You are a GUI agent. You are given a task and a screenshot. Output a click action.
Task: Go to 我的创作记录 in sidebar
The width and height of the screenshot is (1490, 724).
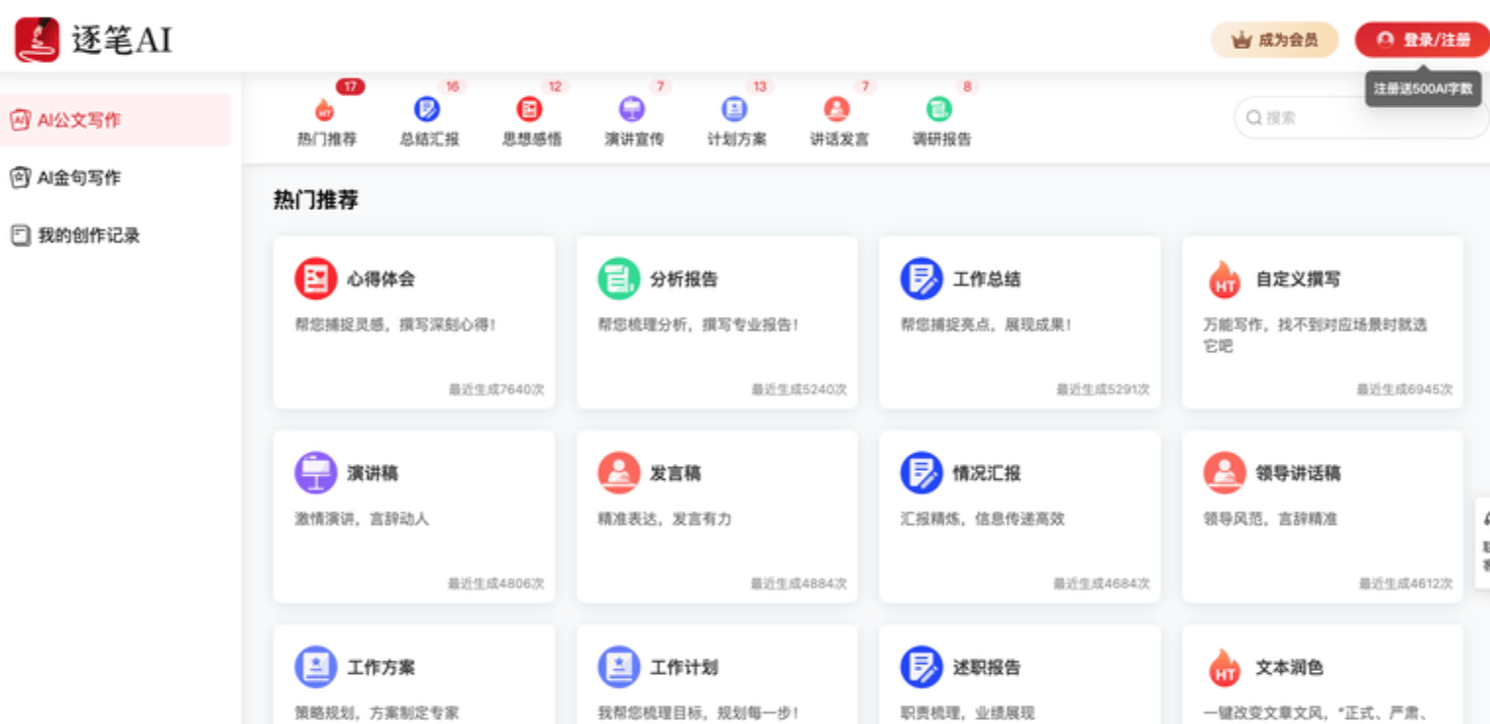click(88, 235)
